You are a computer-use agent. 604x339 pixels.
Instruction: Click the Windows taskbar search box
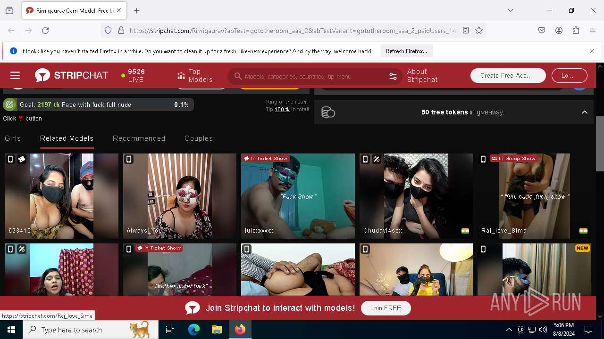(91, 330)
